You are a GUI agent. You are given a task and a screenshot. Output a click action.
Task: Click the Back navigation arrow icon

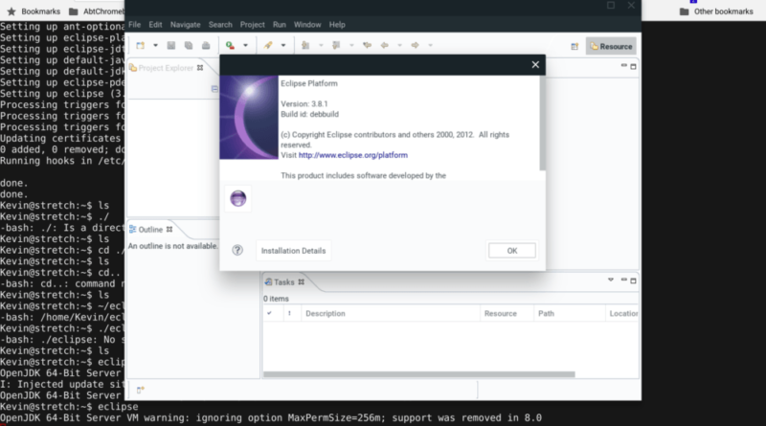click(x=385, y=45)
